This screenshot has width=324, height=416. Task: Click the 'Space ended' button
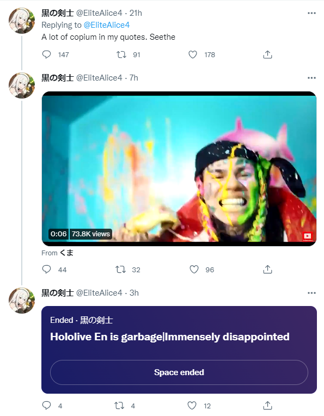click(179, 372)
